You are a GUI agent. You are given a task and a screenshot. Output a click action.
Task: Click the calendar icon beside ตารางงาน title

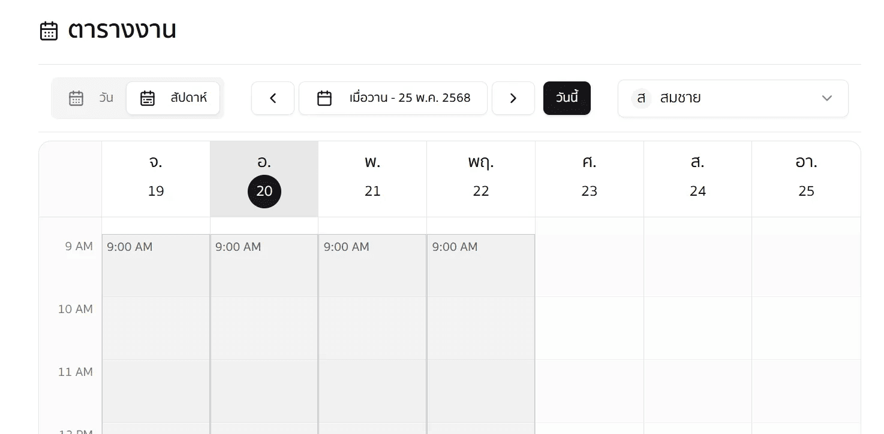point(49,30)
